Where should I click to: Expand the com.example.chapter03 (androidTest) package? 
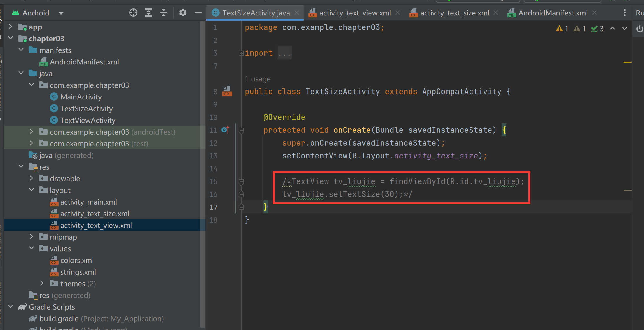click(x=32, y=132)
